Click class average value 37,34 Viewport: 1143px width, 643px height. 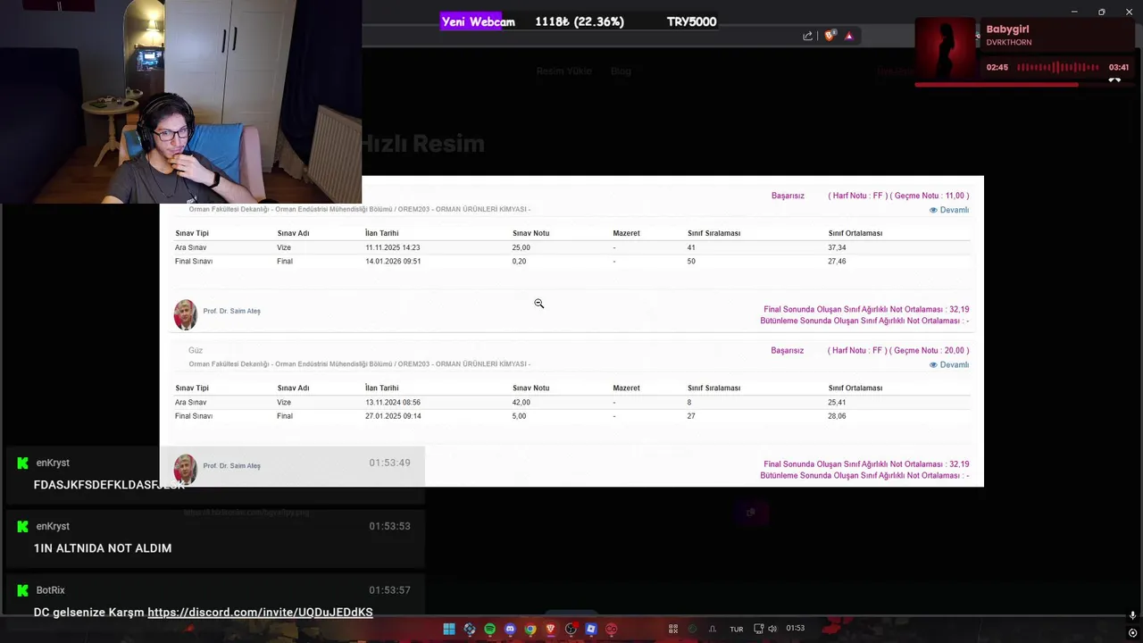click(837, 247)
